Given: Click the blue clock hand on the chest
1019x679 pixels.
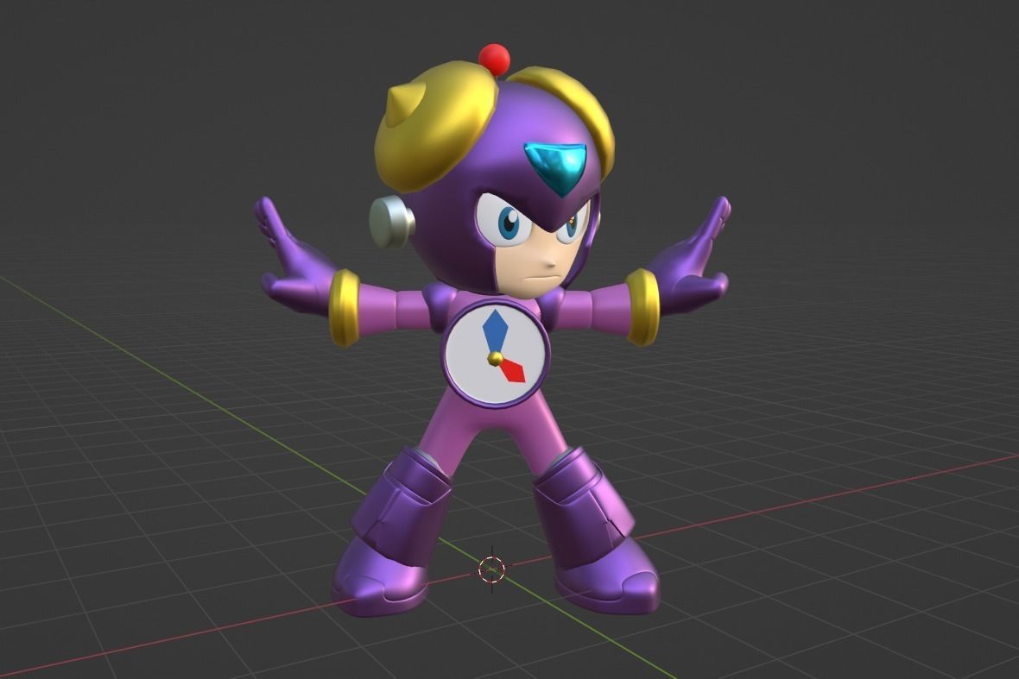Looking at the screenshot, I should point(495,332).
